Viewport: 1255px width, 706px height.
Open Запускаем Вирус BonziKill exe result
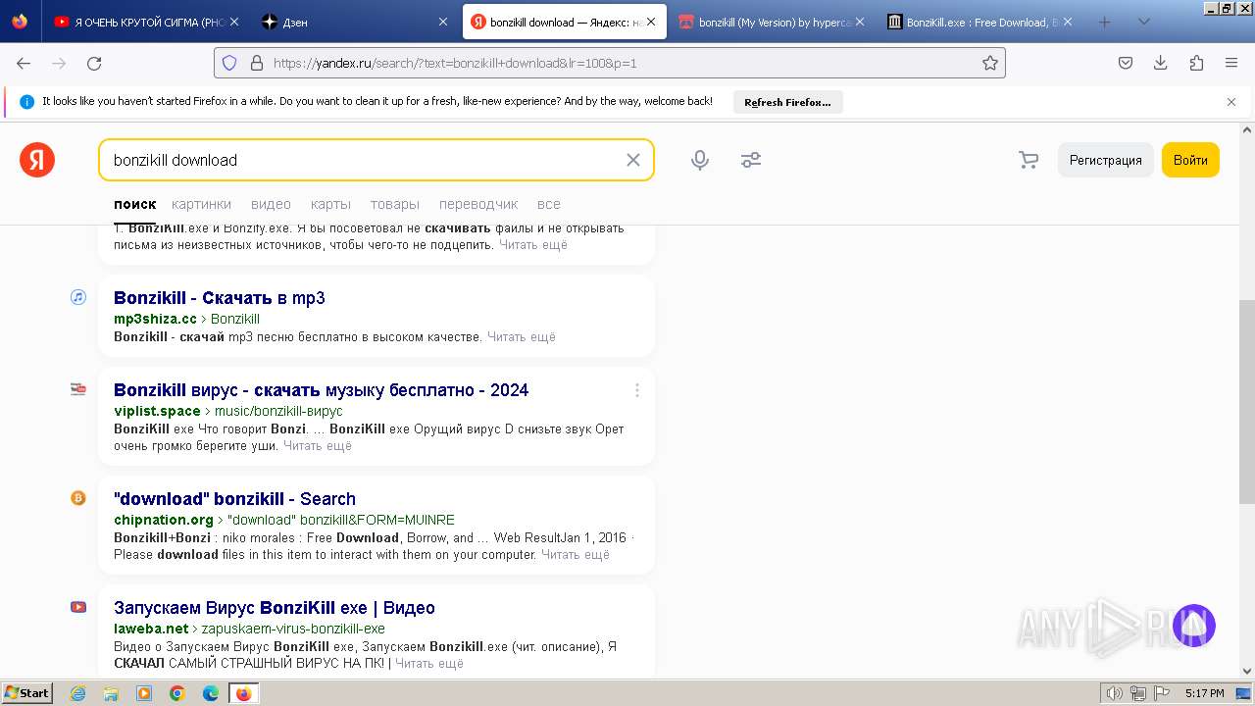pos(275,608)
